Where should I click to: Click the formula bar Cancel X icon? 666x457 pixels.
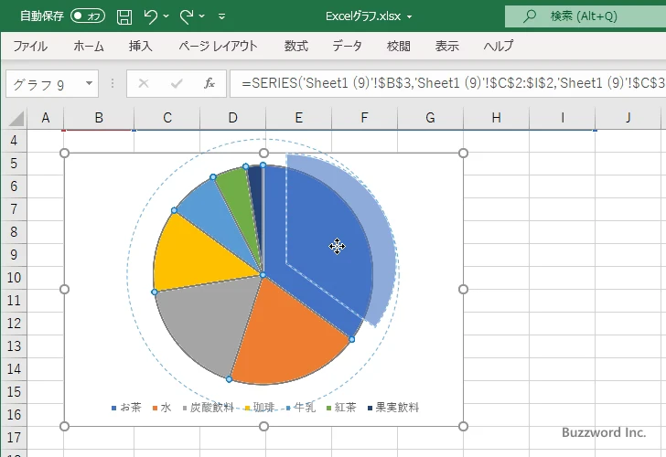coord(144,84)
